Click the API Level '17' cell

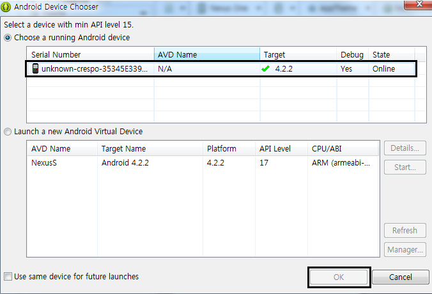[x=264, y=163]
